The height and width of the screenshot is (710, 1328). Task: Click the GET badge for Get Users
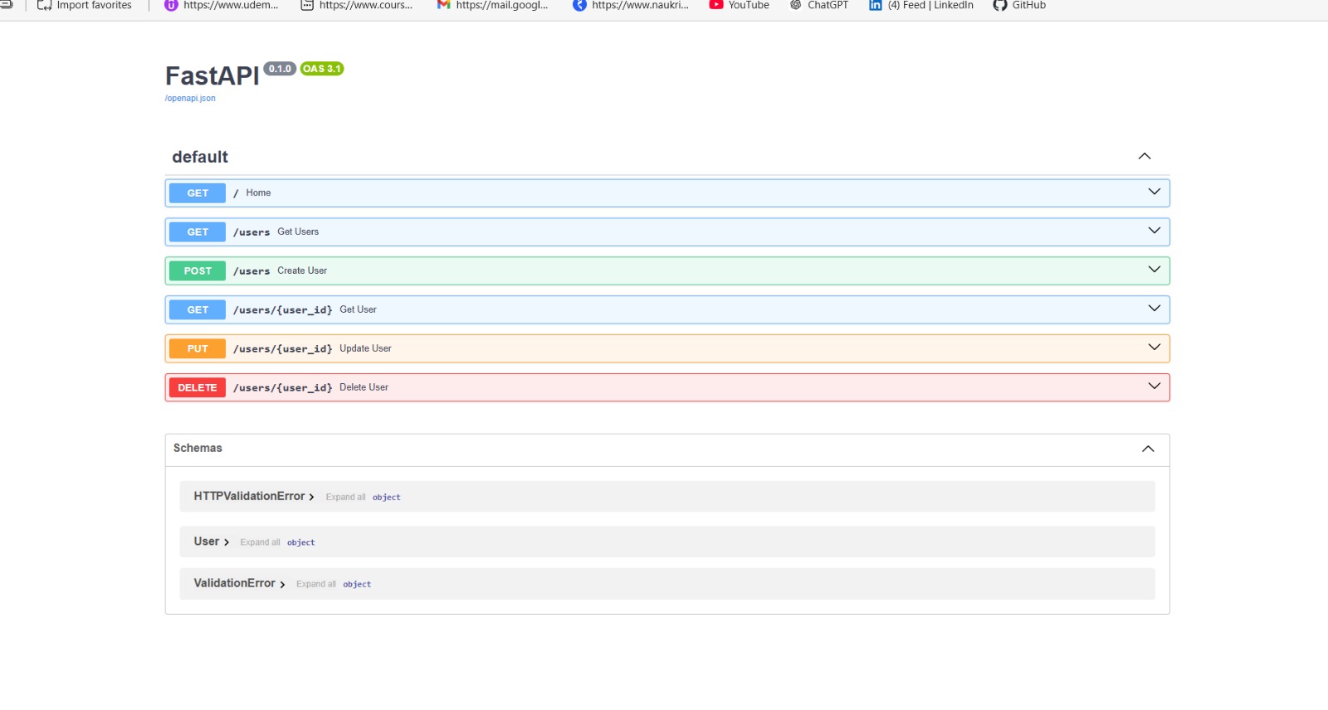[x=198, y=232]
